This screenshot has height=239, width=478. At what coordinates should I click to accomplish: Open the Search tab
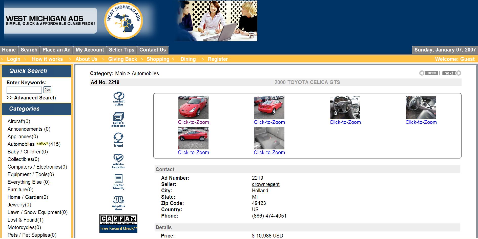(x=29, y=50)
